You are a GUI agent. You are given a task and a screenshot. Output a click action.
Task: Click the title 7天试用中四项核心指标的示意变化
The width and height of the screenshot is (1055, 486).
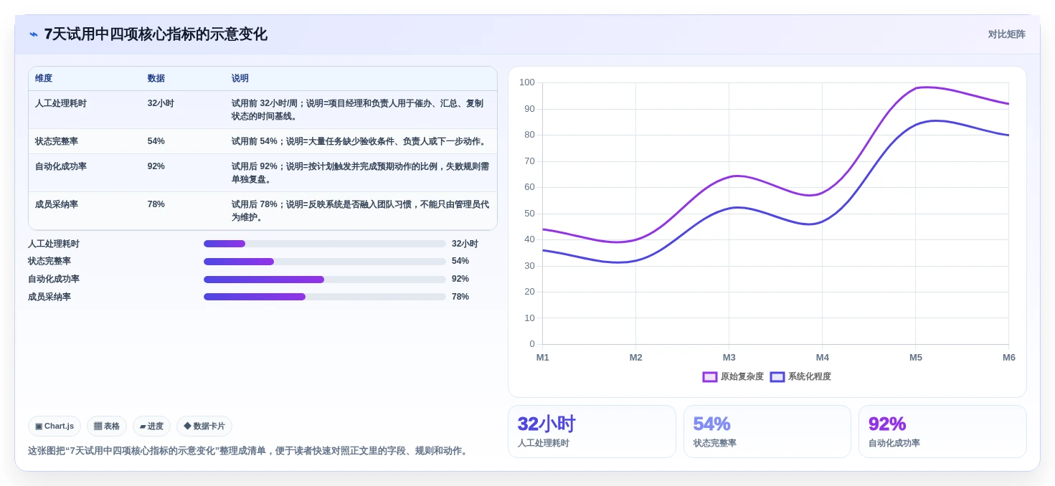pos(156,34)
